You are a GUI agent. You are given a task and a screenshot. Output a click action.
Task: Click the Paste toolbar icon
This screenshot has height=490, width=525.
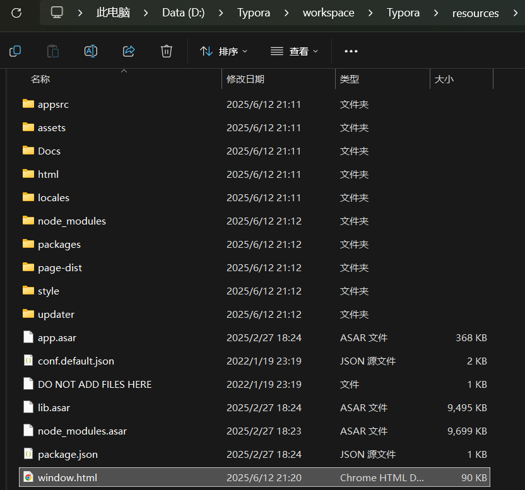[53, 51]
